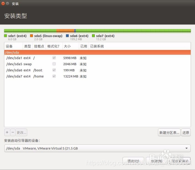Select the /dev/sda1 ext4 root row
Image resolution: width=195 pixels, height=170 pixels.
click(x=97, y=58)
